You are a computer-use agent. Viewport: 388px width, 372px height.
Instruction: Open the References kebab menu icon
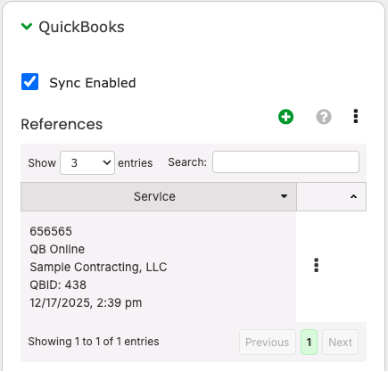tap(356, 116)
